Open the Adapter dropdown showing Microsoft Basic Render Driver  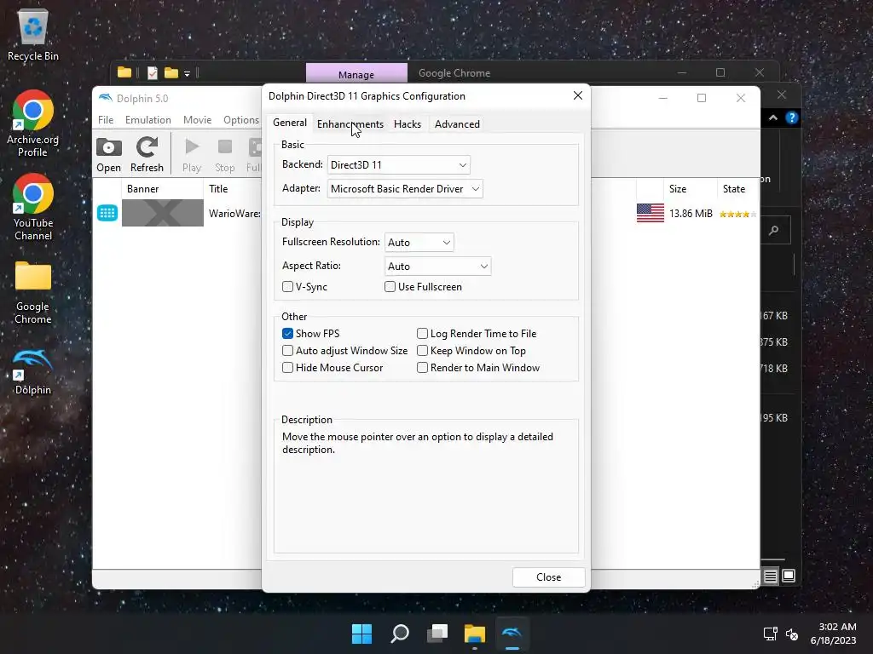point(405,188)
